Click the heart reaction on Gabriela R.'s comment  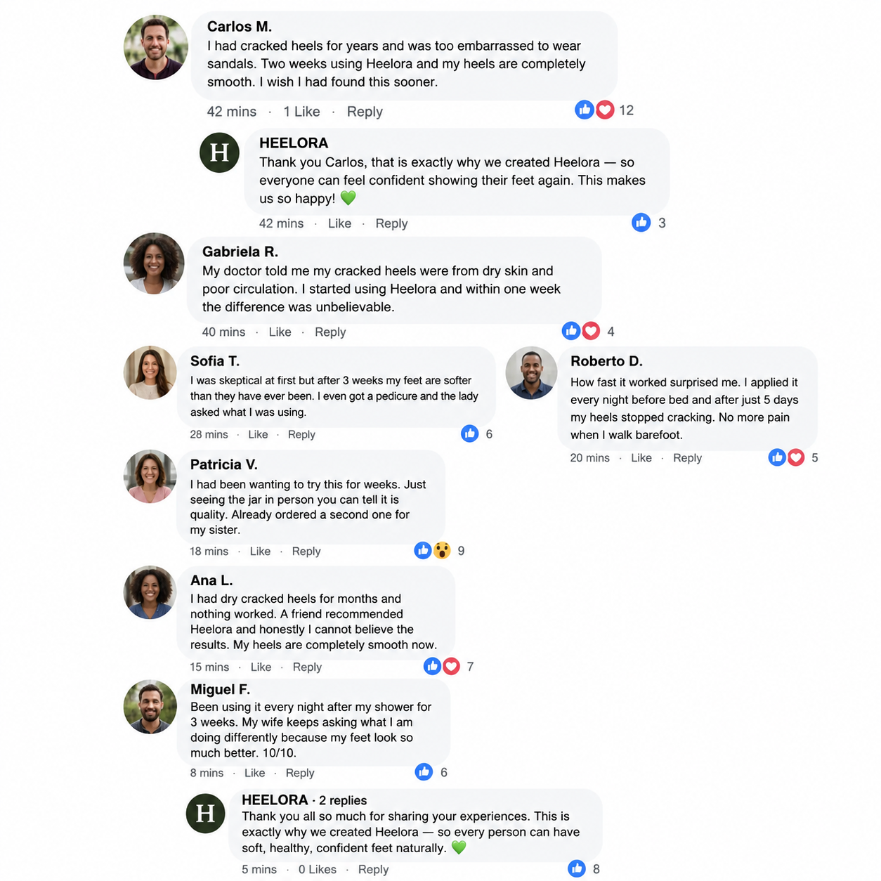click(x=592, y=331)
